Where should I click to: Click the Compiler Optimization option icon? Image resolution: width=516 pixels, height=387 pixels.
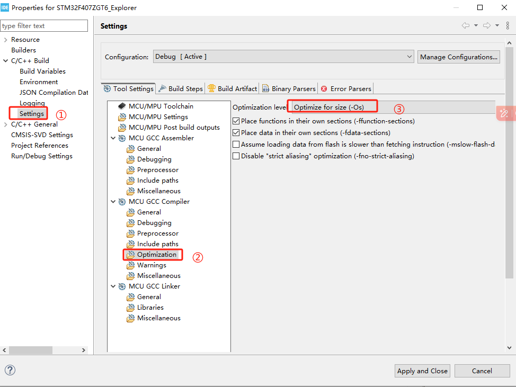[x=131, y=255]
